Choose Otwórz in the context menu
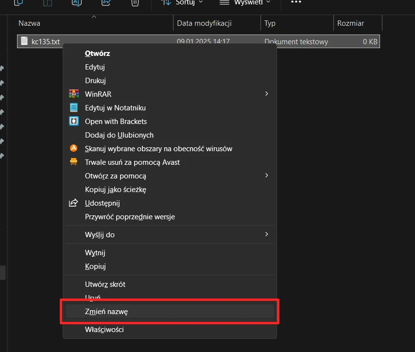415x352 pixels. [x=170, y=53]
